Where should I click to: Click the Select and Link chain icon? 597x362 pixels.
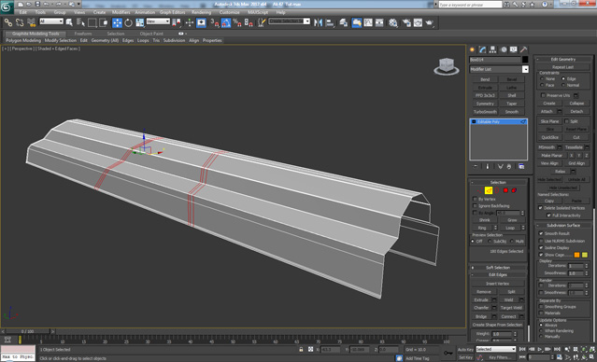(8, 22)
